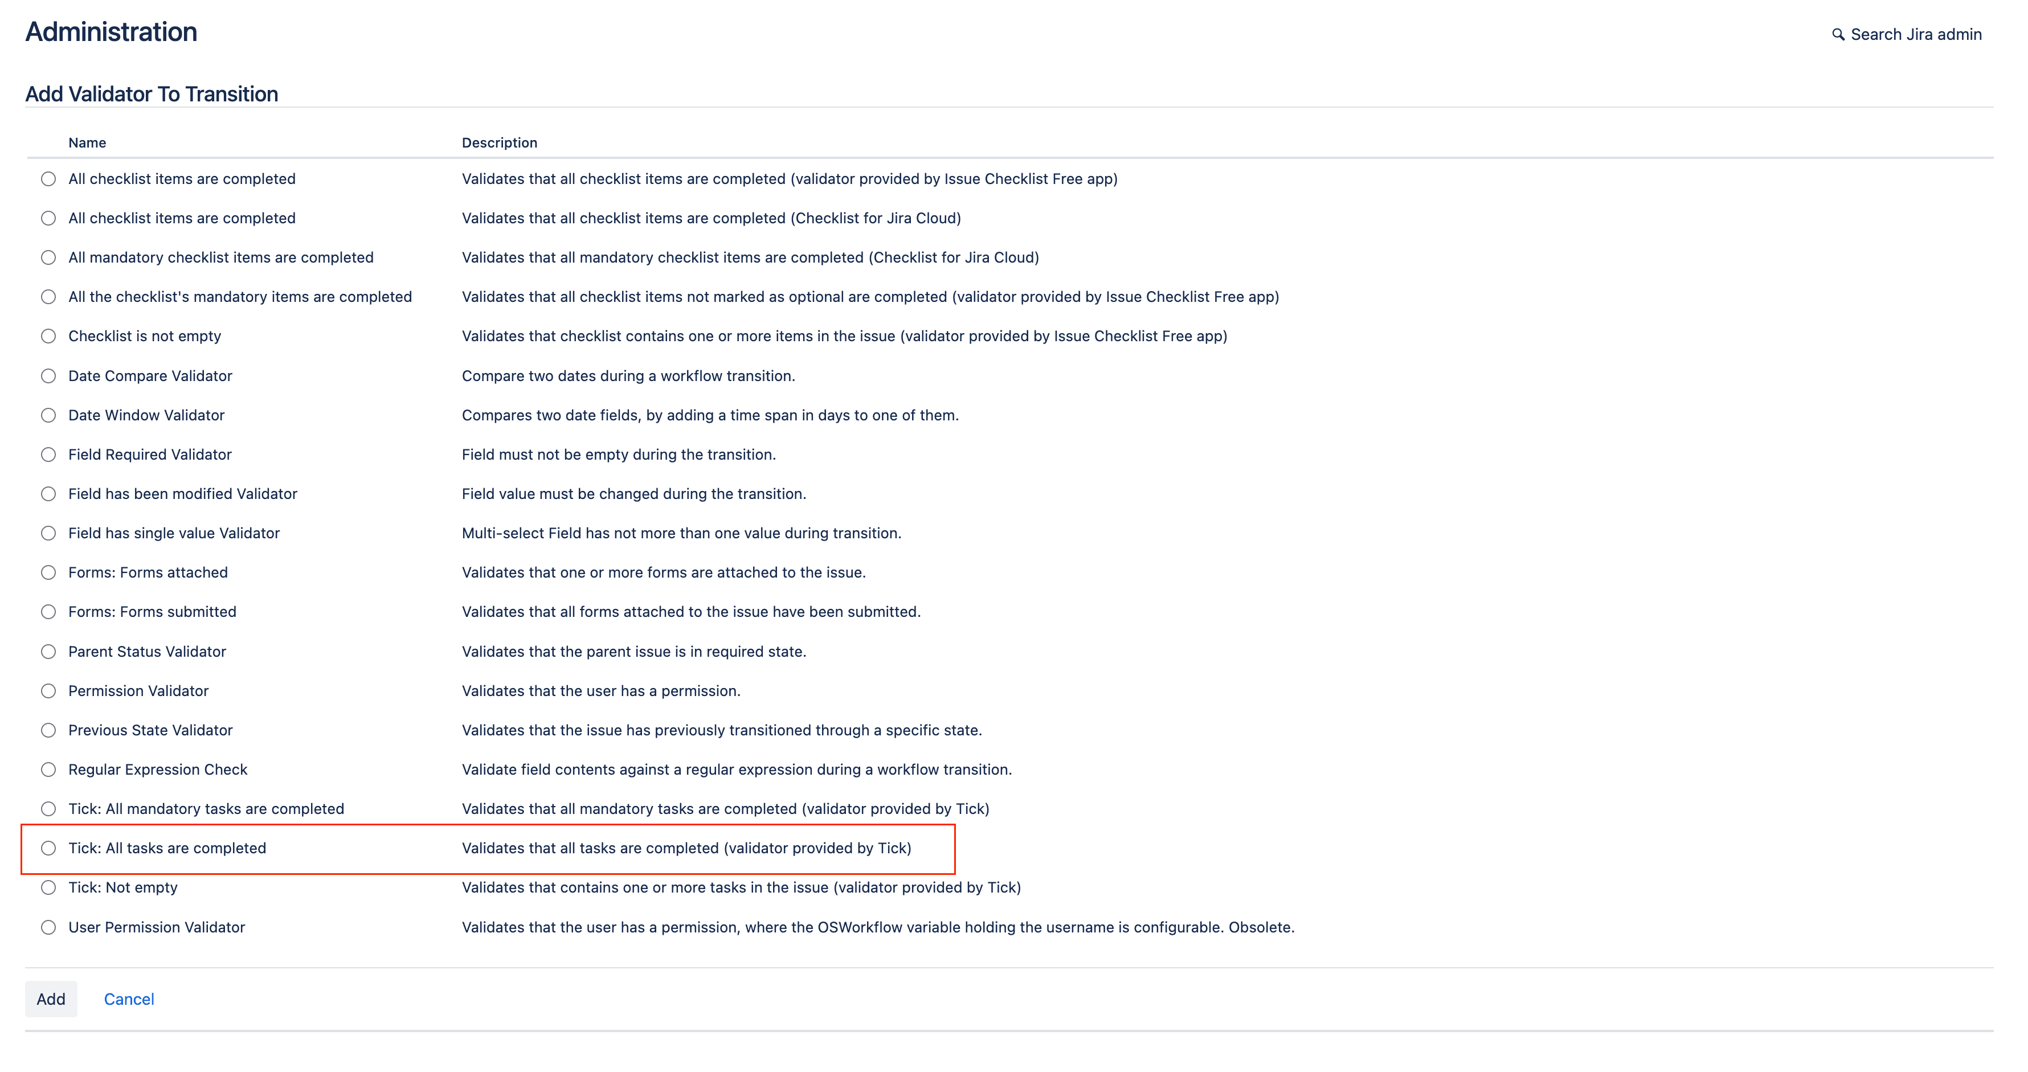Choose 'Forms: Forms attached' radio button

click(49, 572)
